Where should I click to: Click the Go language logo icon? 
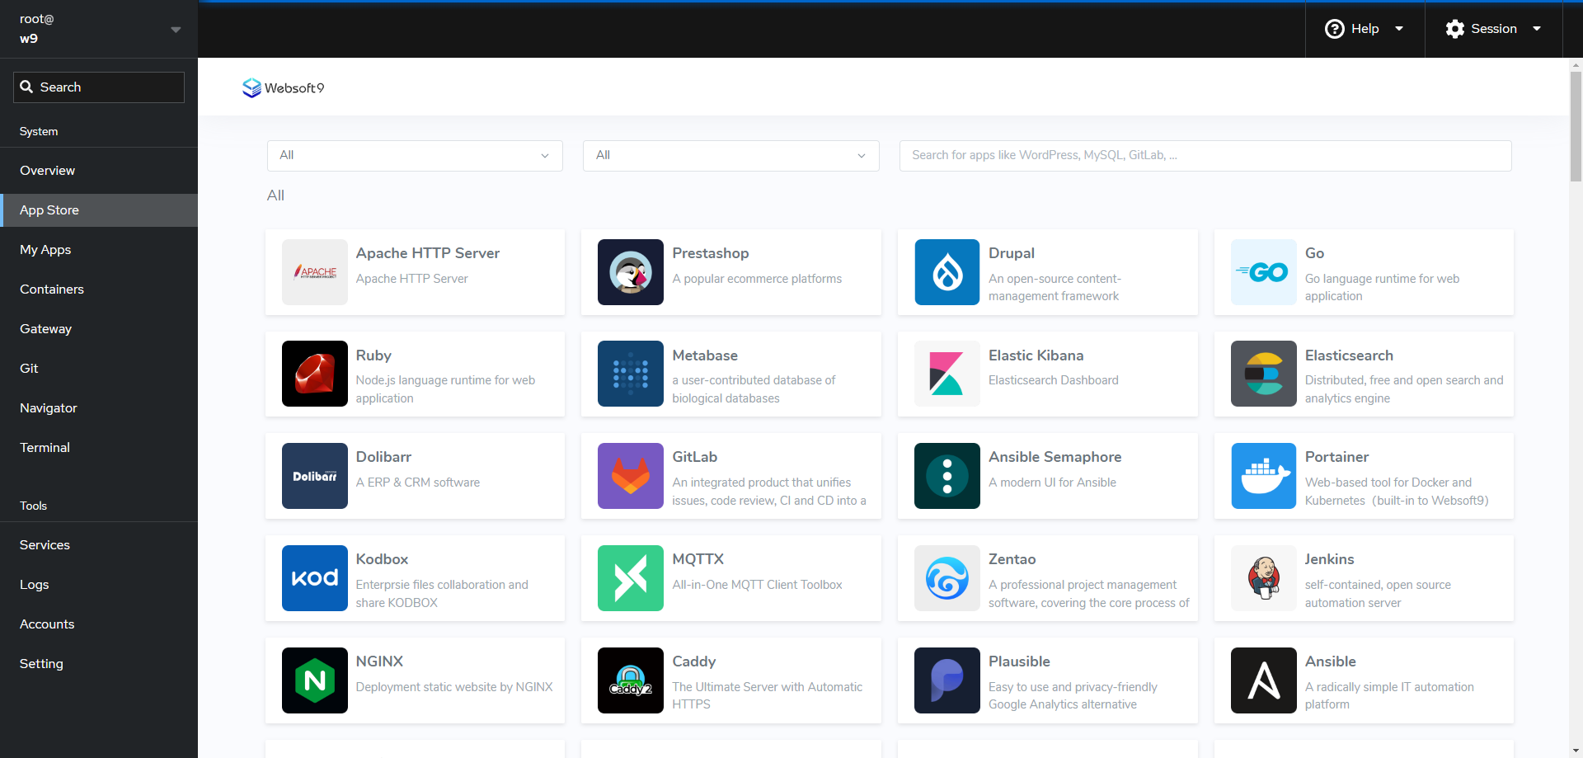(x=1264, y=272)
